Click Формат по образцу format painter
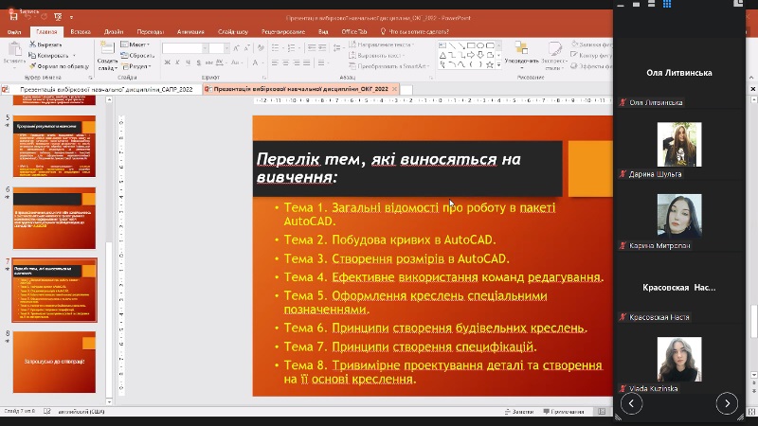Image resolution: width=758 pixels, height=426 pixels. pos(59,66)
